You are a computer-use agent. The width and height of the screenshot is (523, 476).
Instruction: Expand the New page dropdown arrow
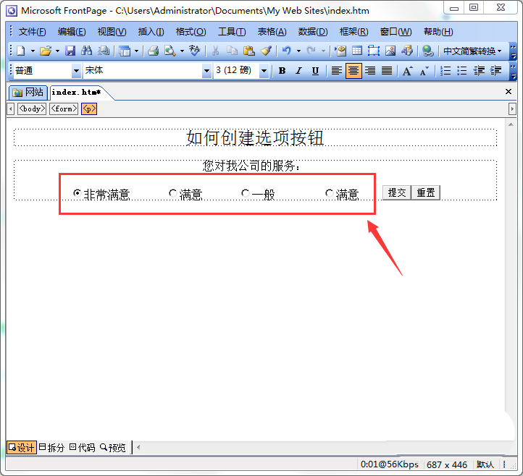33,51
